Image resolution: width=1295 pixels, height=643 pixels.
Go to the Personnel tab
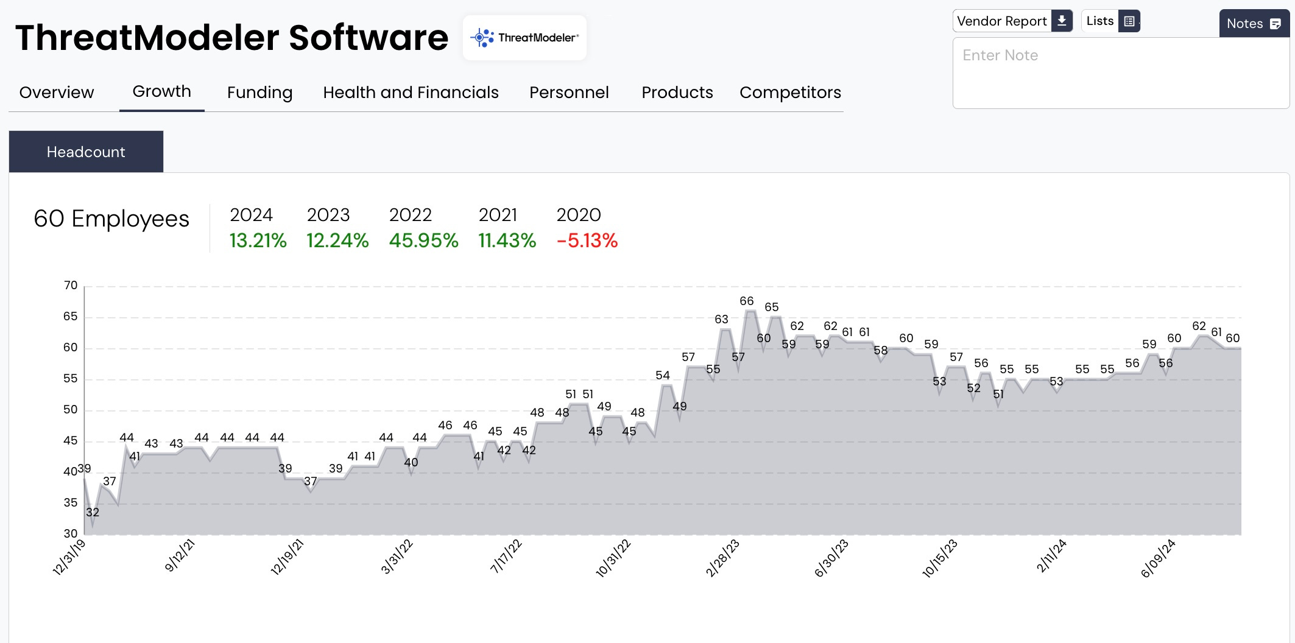tap(569, 93)
